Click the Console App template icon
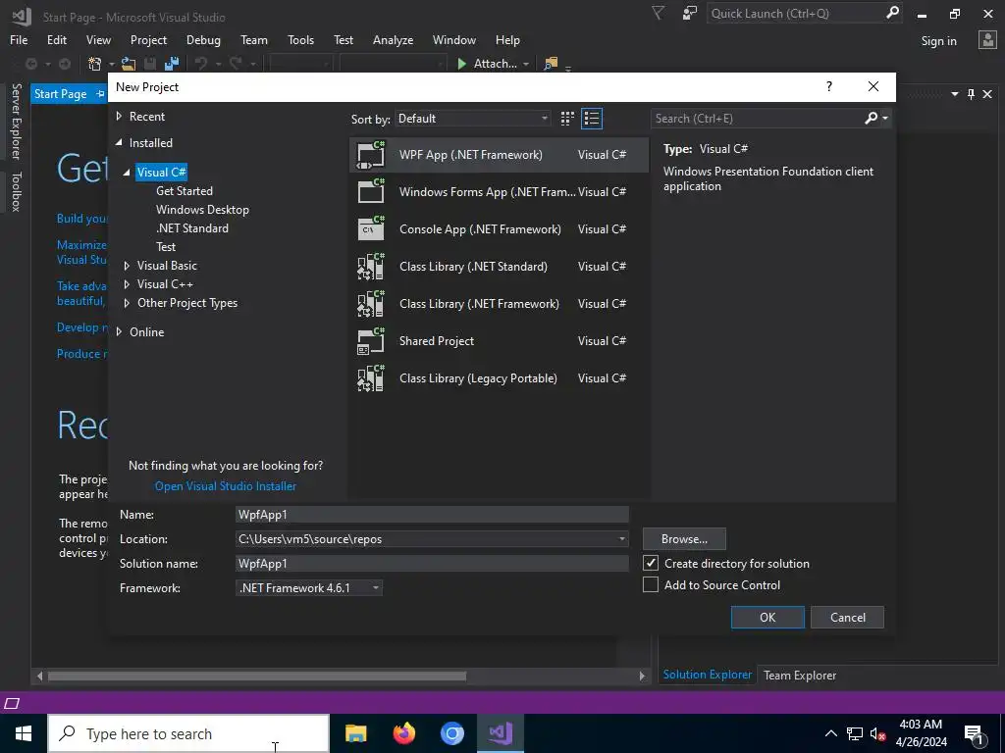 click(x=371, y=229)
